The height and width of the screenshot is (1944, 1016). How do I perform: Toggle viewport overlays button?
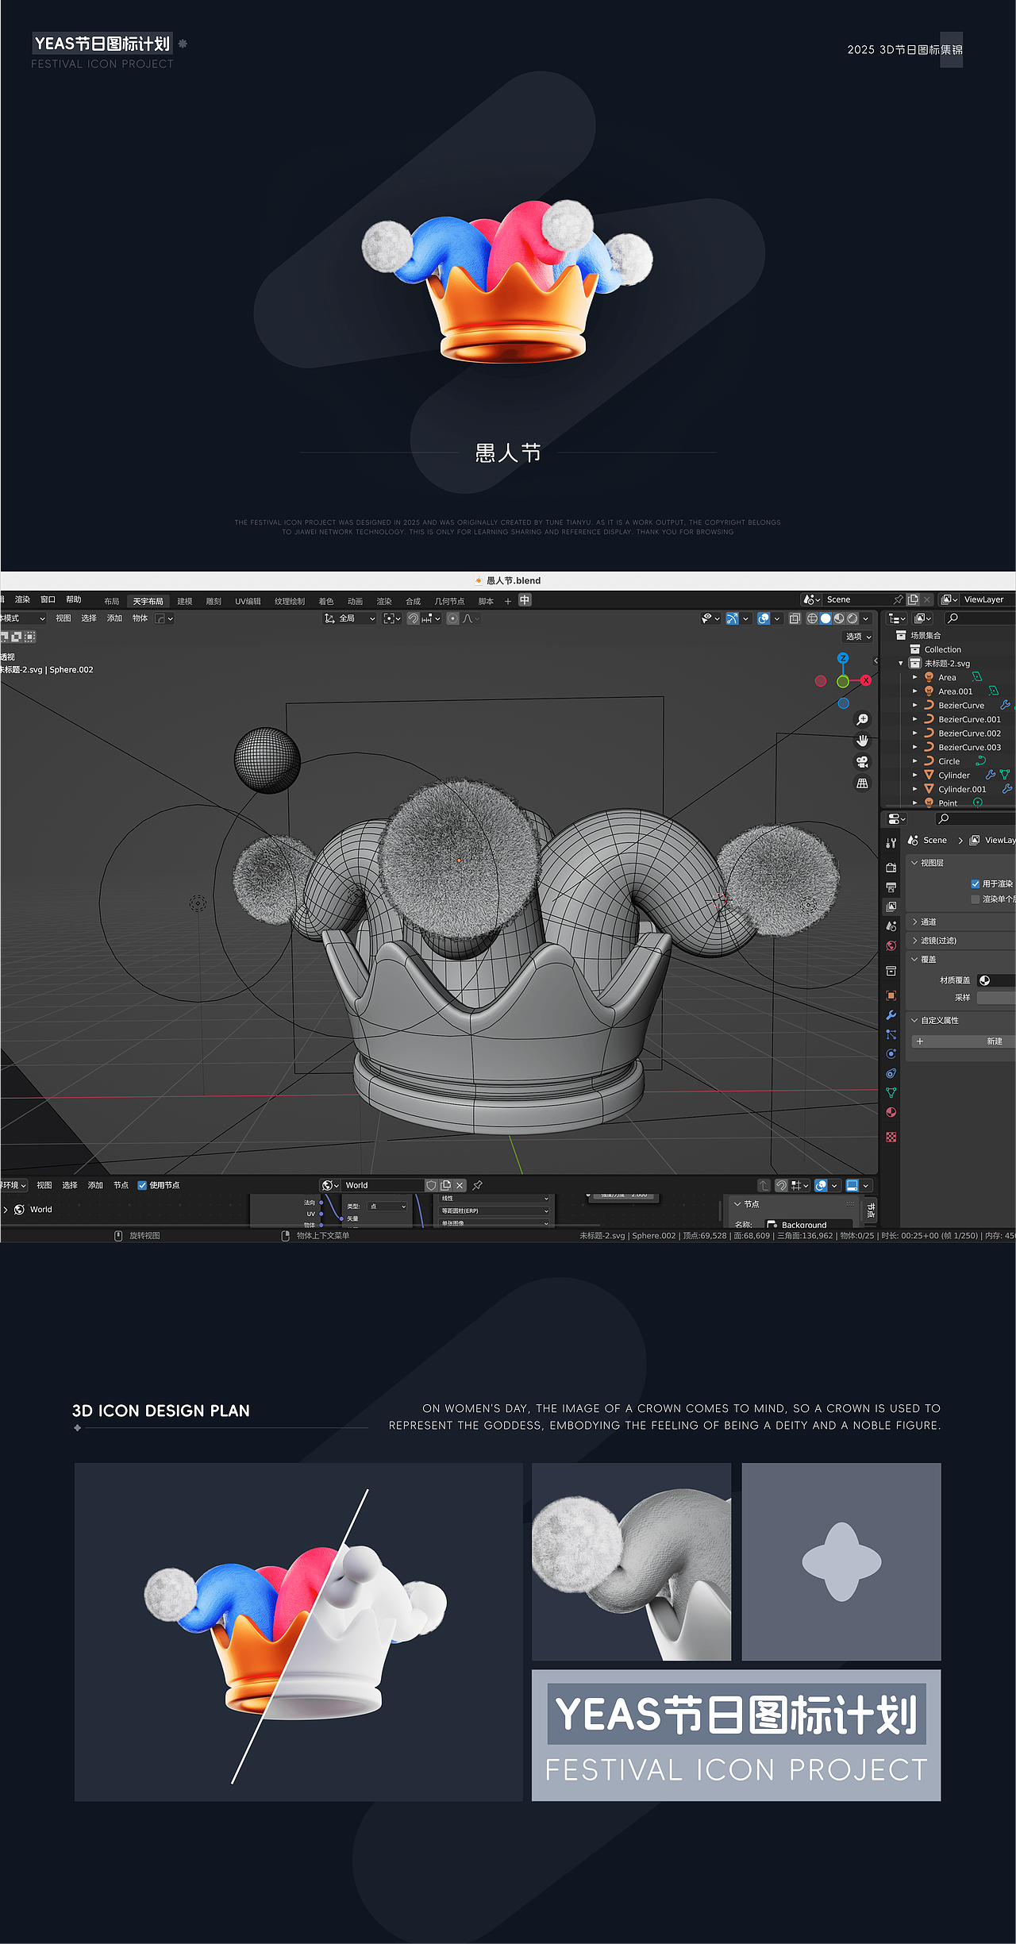click(x=764, y=618)
